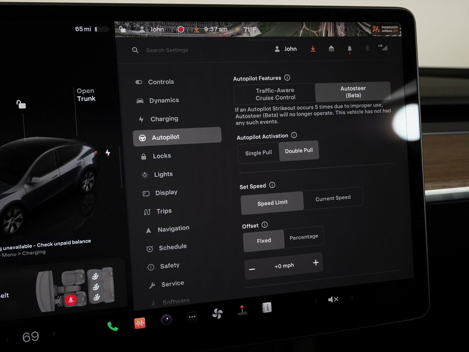Open the phone app icon

tap(113, 326)
